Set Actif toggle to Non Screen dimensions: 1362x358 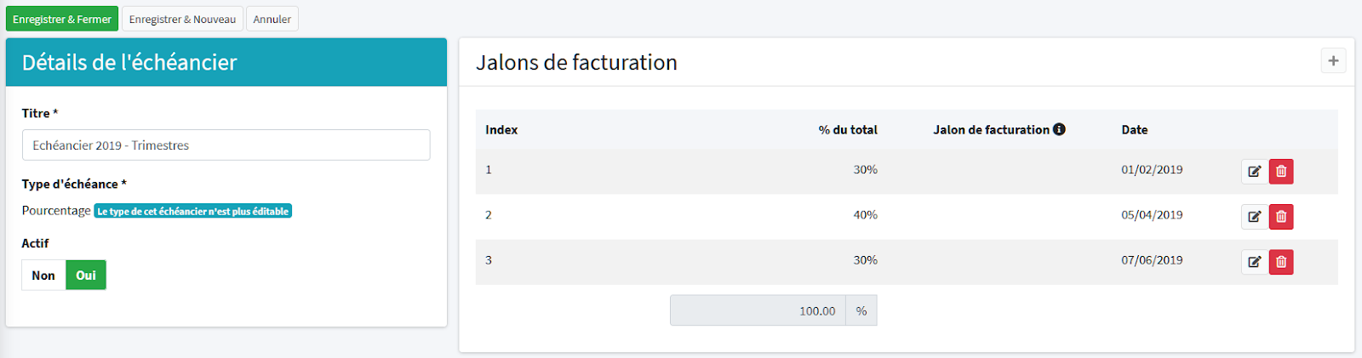[43, 276]
